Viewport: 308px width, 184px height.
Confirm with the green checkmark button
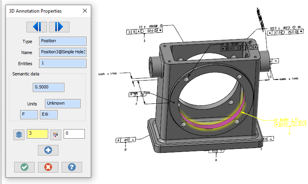click(x=24, y=167)
